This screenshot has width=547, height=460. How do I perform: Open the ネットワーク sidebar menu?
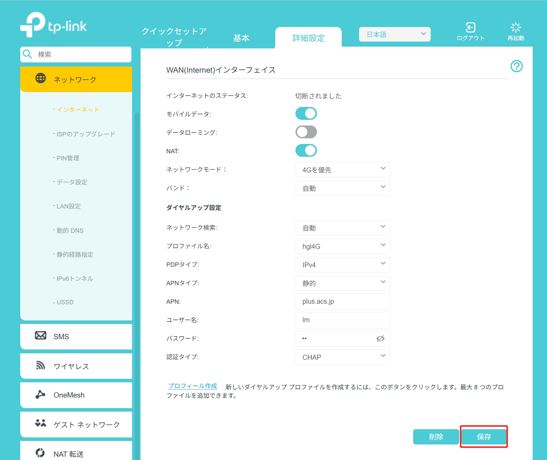[x=76, y=79]
